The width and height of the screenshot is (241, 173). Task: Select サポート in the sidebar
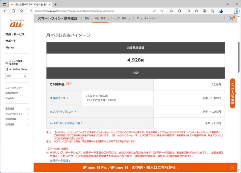pos(11,41)
